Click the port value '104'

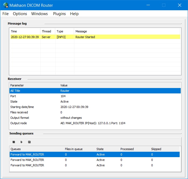[x=63, y=96]
